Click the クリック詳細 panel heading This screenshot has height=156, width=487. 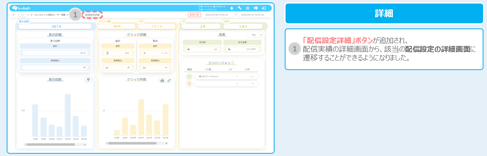pos(137,35)
